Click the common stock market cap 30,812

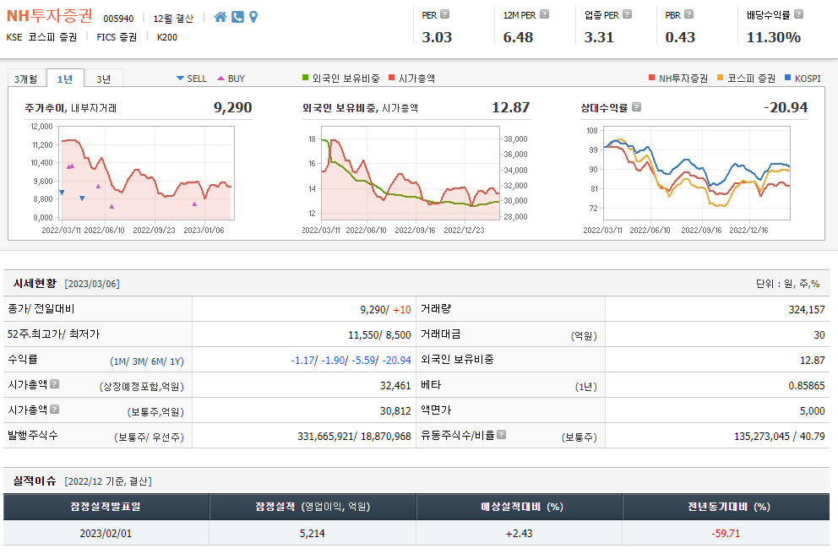(395, 410)
